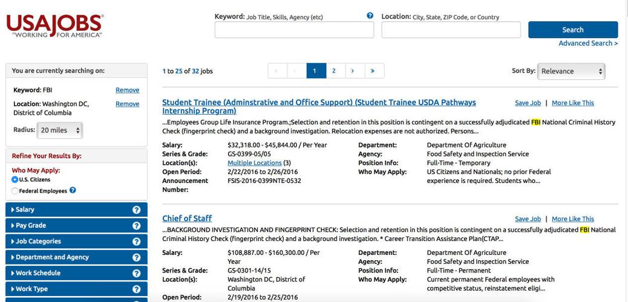The width and height of the screenshot is (628, 302).
Task: Click More Like This for Chief of Staff
Action: pos(573,219)
